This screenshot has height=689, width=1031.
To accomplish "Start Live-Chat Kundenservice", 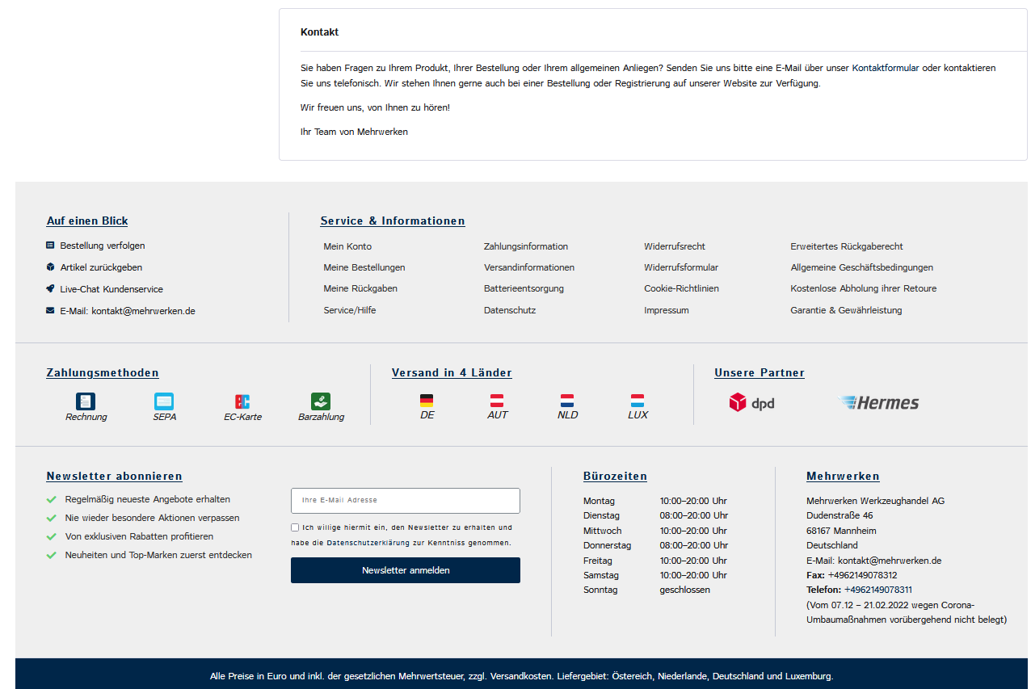I will [111, 289].
